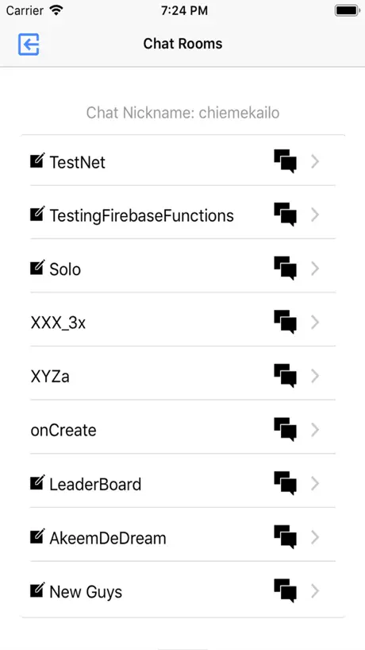Tap Chat Nickname chiemekailo label
This screenshot has height=650, width=365.
tap(182, 112)
